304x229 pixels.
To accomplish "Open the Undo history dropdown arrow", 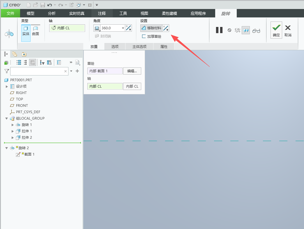I will (x=55, y=5).
